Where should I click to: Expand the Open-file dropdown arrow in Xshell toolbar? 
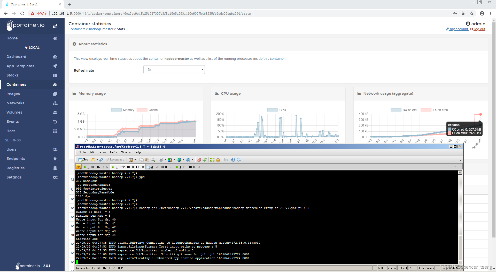[97, 160]
